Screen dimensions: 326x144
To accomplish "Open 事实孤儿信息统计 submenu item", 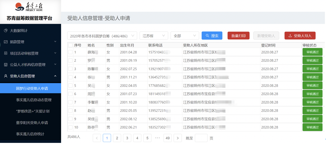I will (x=31, y=134).
